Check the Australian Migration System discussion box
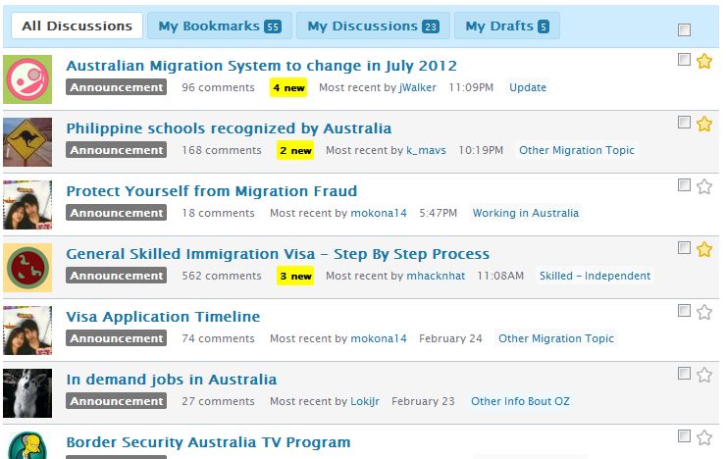The width and height of the screenshot is (726, 459). point(684,59)
